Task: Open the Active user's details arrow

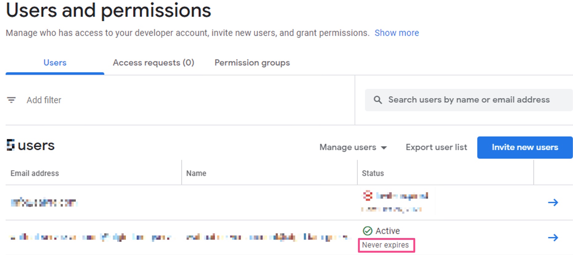Action: pos(553,237)
